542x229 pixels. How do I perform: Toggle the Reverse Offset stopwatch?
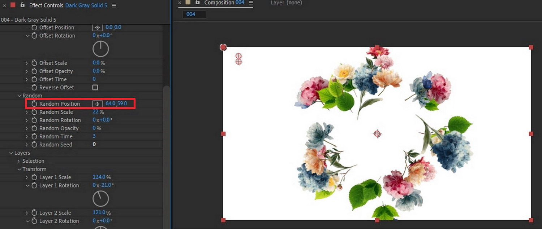[x=34, y=87]
